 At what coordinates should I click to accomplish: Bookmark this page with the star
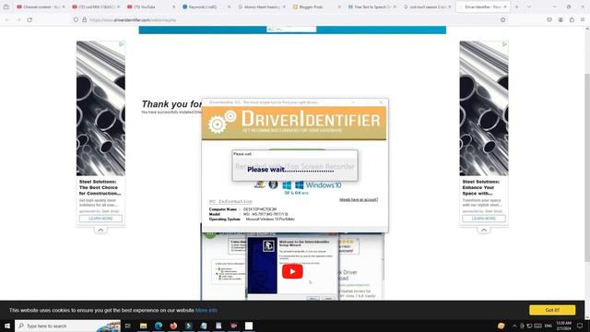click(503, 19)
